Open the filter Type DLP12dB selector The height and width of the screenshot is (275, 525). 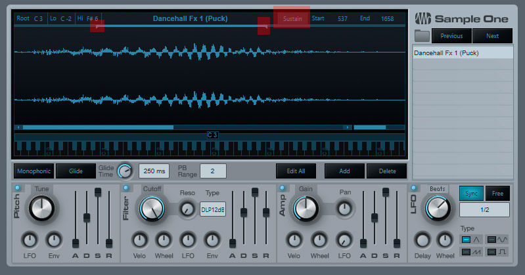[x=212, y=209]
